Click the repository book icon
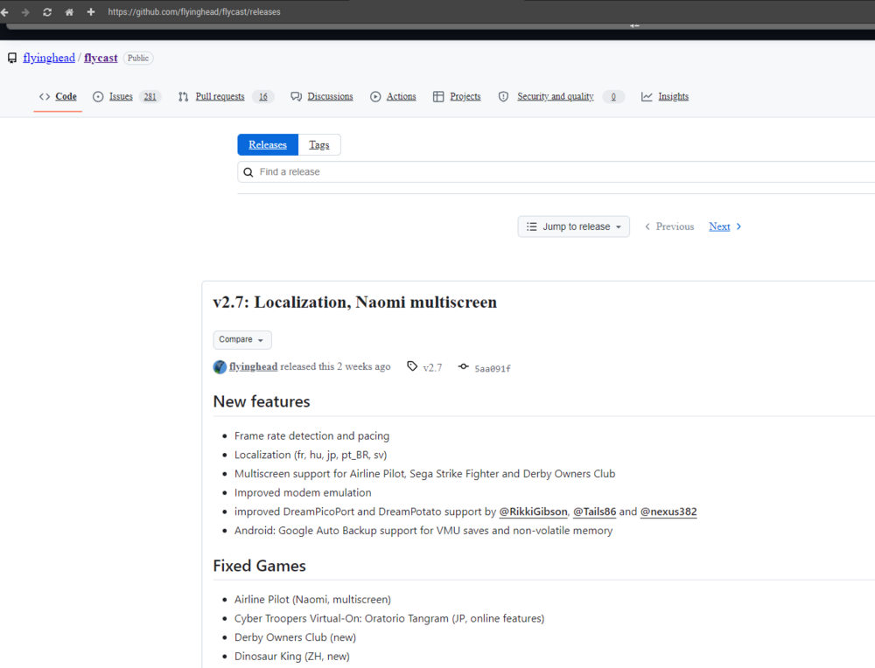The image size is (875, 668). click(x=12, y=58)
